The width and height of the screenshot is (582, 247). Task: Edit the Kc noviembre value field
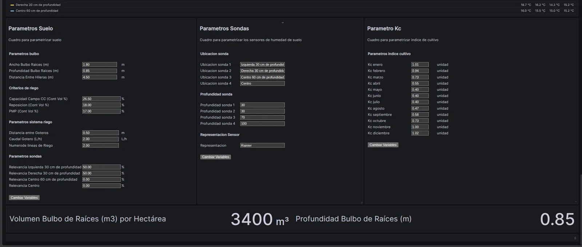420,127
